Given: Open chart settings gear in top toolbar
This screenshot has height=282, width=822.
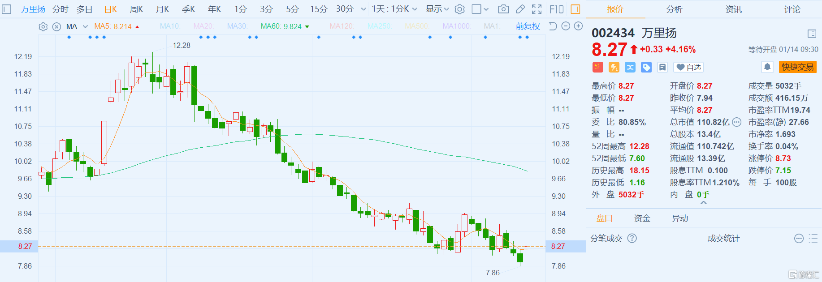Looking at the screenshot, I should (460, 9).
